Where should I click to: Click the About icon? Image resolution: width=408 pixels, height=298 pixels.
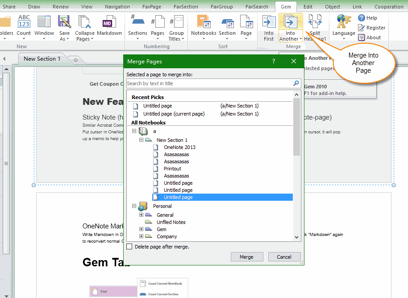362,37
